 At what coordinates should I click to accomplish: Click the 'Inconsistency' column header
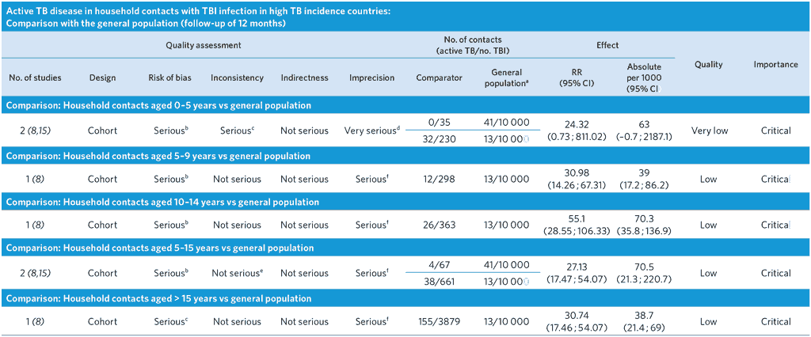[x=237, y=78]
